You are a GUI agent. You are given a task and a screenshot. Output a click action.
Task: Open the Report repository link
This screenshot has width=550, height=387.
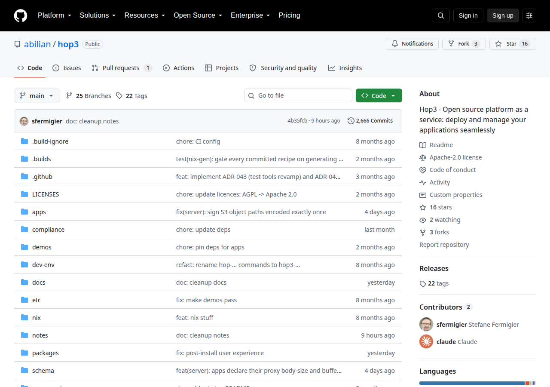[444, 245]
